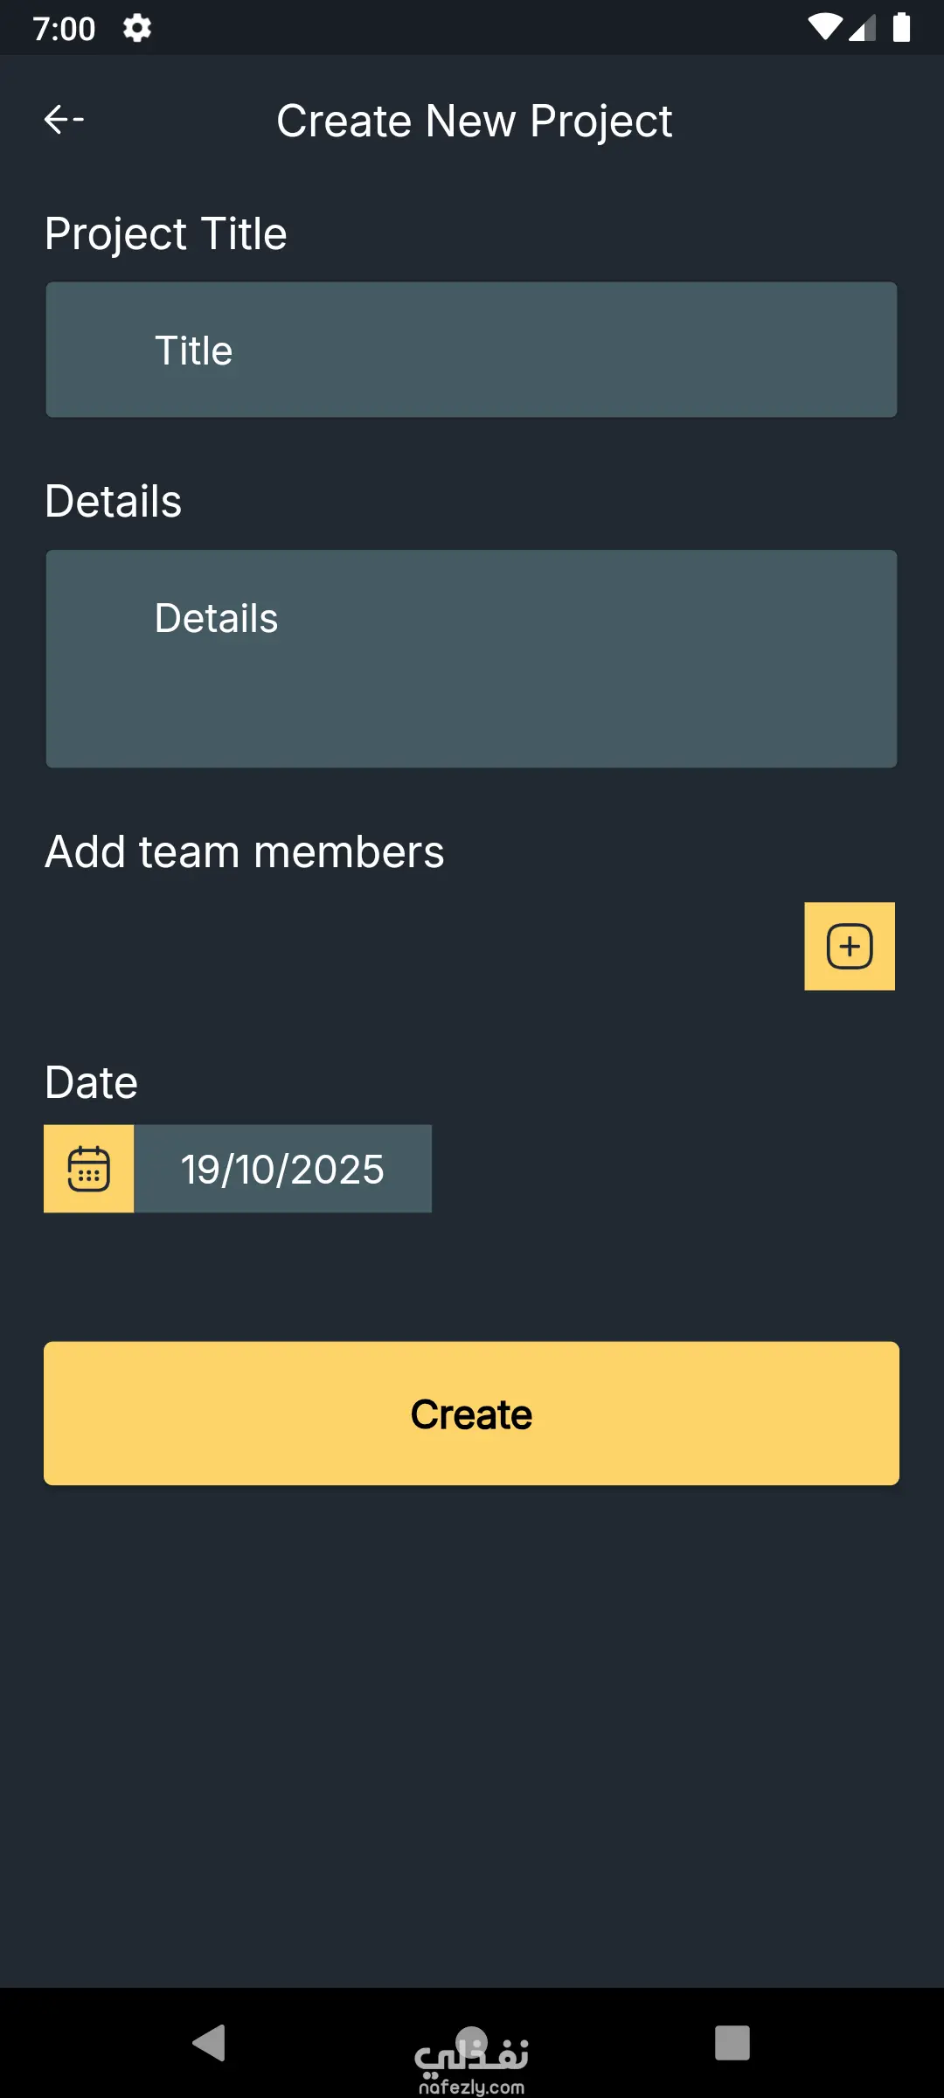Tap the Project Title section label

[166, 233]
